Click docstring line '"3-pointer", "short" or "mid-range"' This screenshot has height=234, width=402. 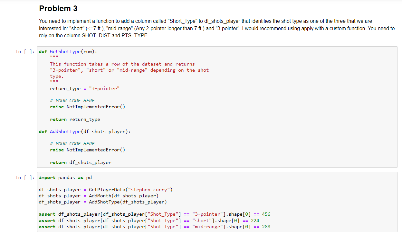(129, 70)
